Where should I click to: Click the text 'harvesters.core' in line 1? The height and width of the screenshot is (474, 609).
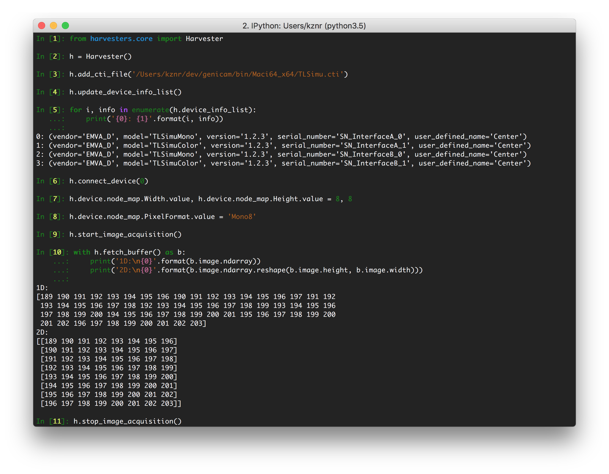click(121, 39)
